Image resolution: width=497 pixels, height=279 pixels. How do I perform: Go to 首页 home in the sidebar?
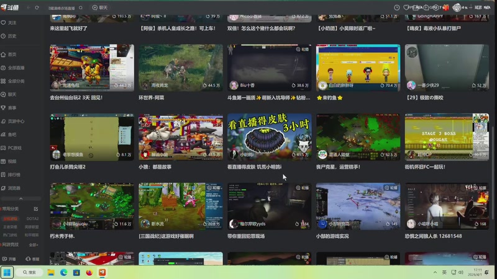coord(9,55)
